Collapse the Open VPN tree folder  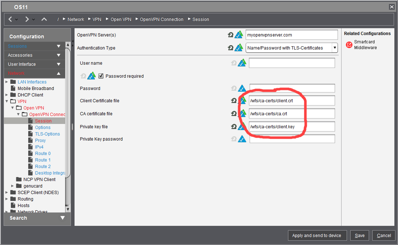[13, 108]
